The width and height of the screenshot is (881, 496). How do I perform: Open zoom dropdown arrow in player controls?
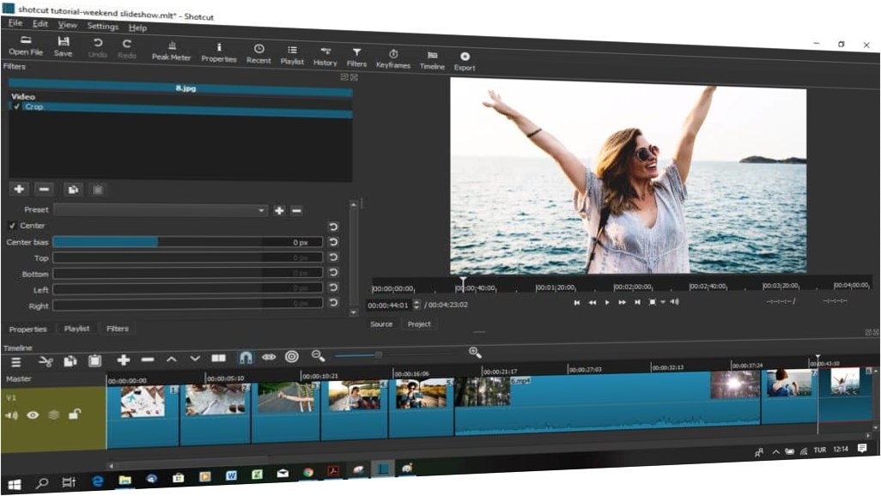(663, 302)
